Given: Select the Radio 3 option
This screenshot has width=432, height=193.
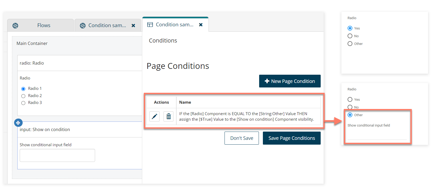Looking at the screenshot, I should [x=23, y=103].
